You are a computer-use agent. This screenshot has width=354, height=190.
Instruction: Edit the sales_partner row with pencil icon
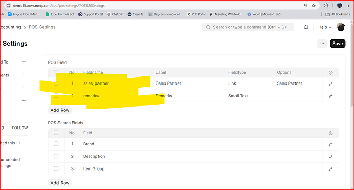(330, 84)
